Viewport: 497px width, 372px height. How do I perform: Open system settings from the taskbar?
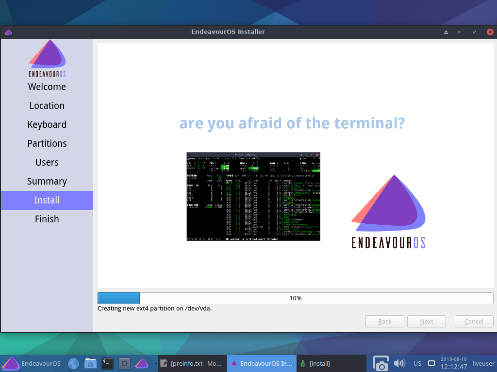pos(124,363)
